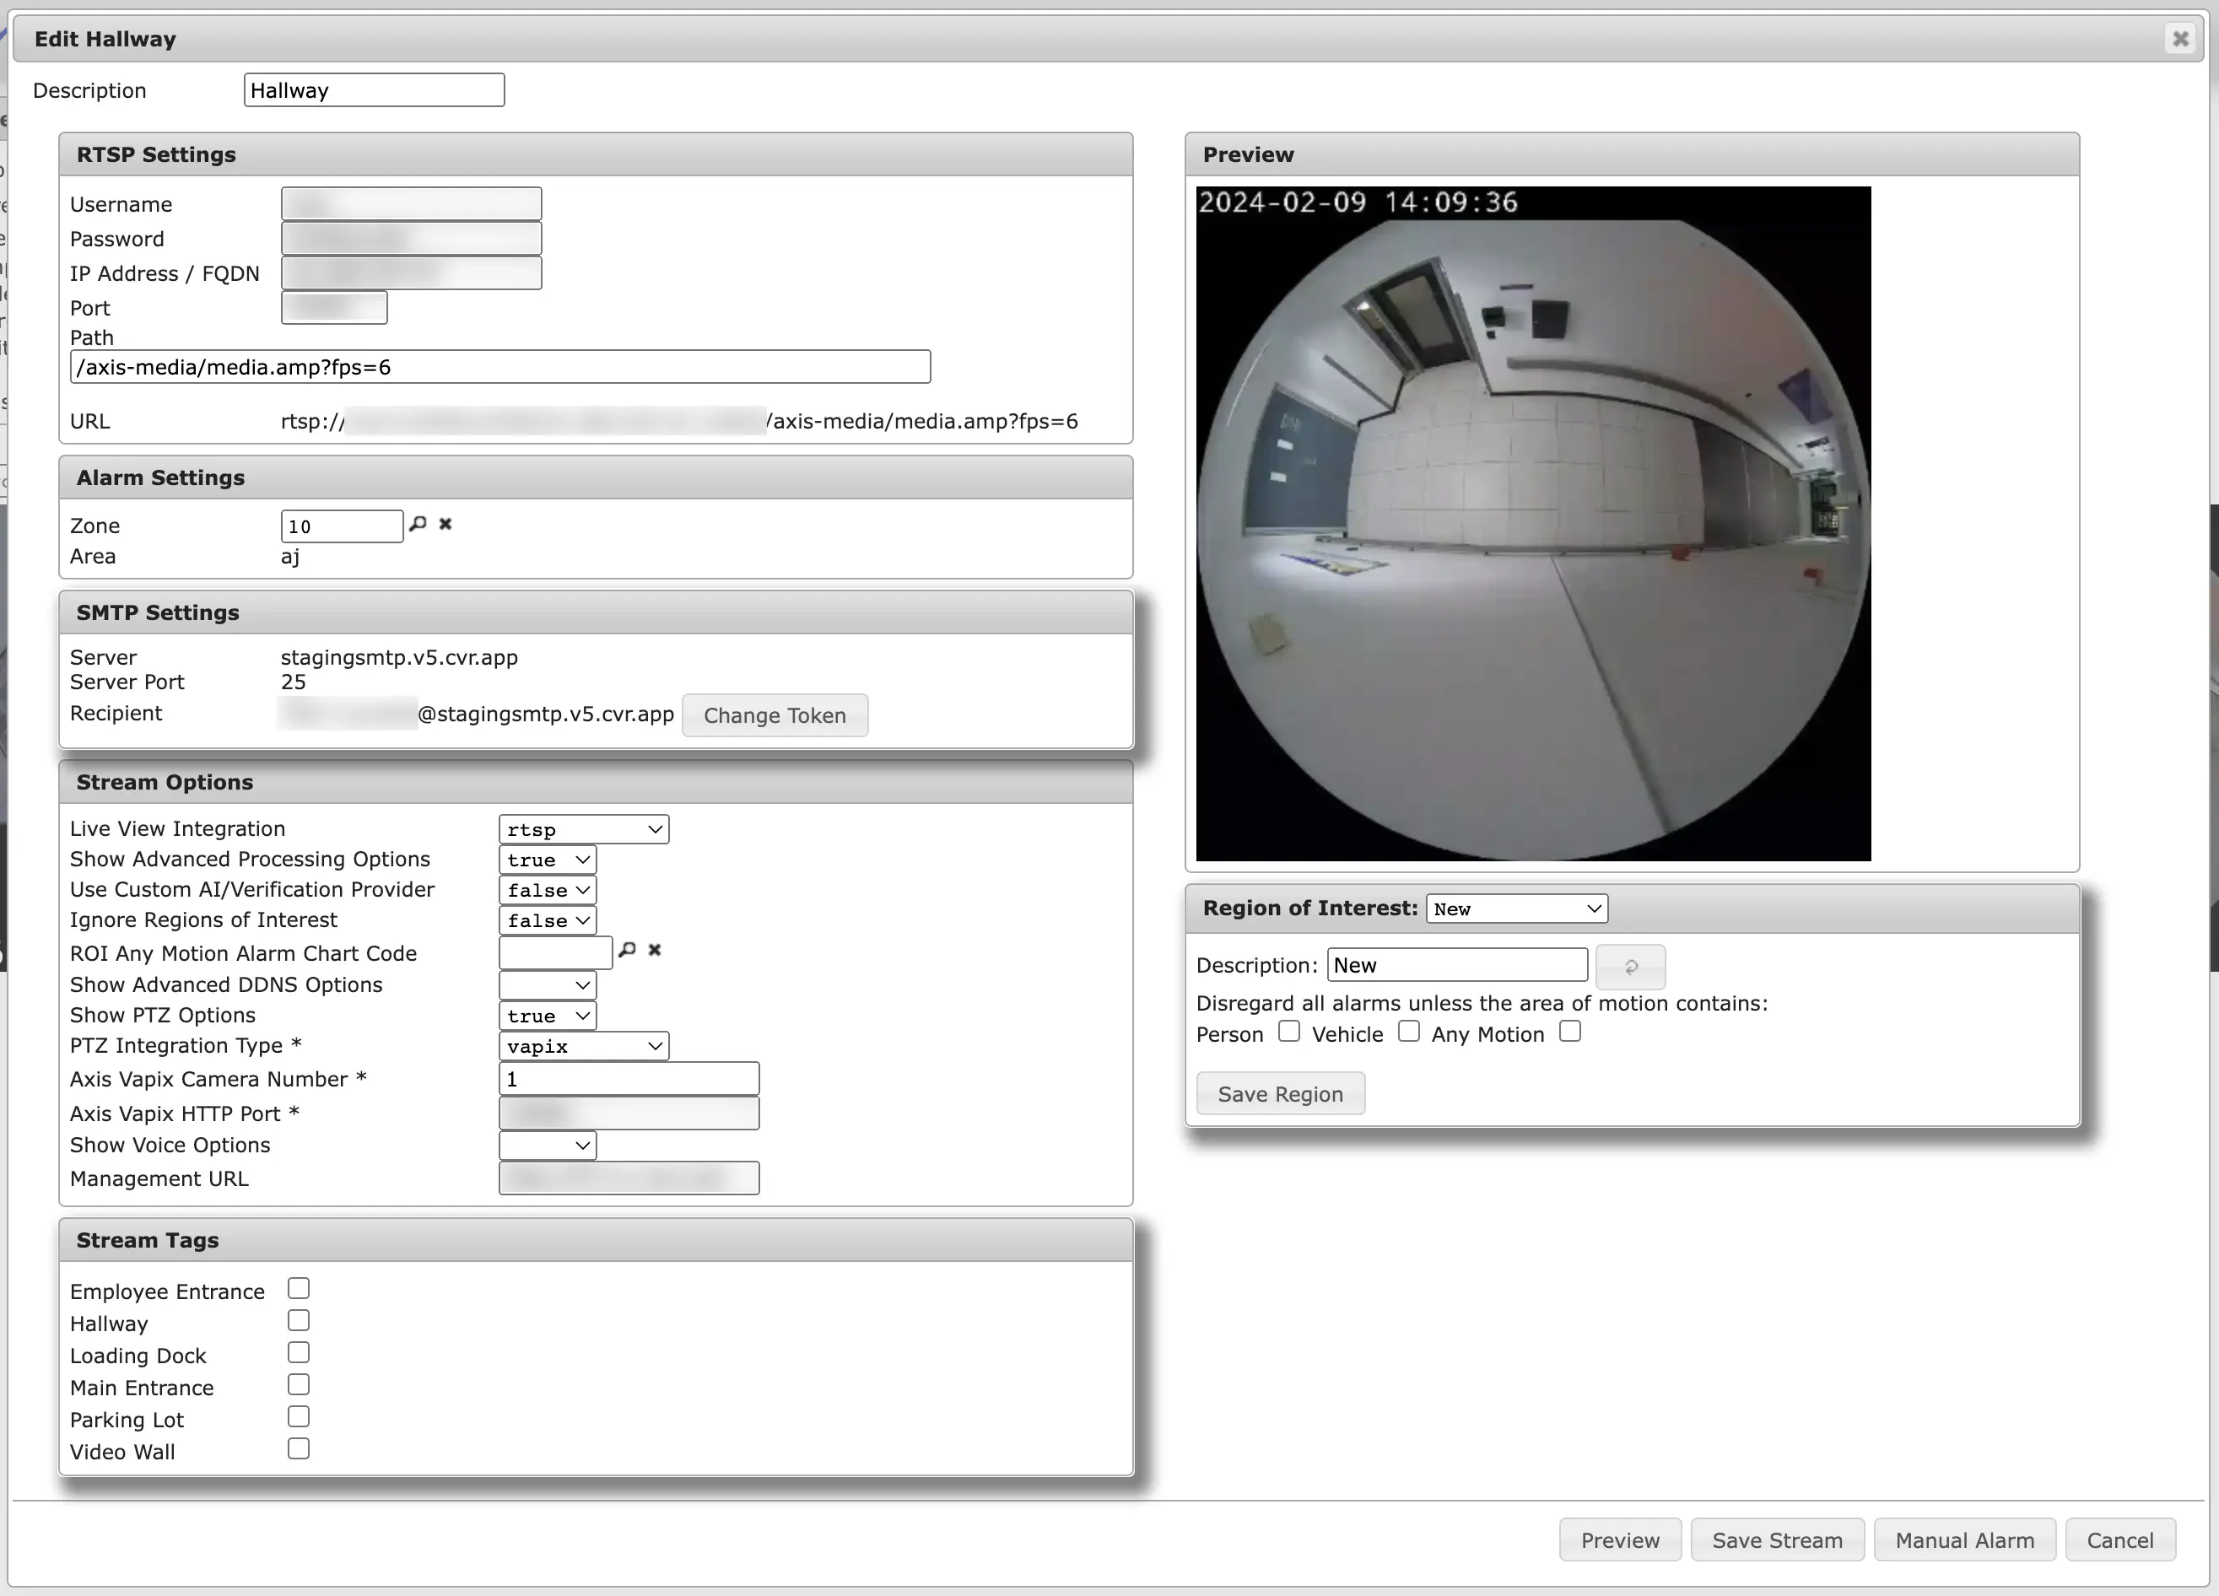This screenshot has height=1596, width=2219.
Task: Expand the Show Voice Options dropdown
Action: tap(547, 1146)
